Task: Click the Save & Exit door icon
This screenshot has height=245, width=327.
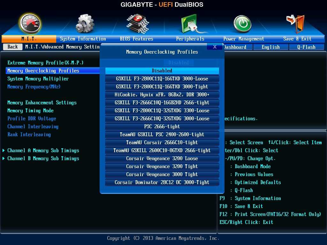Action: click(x=296, y=23)
